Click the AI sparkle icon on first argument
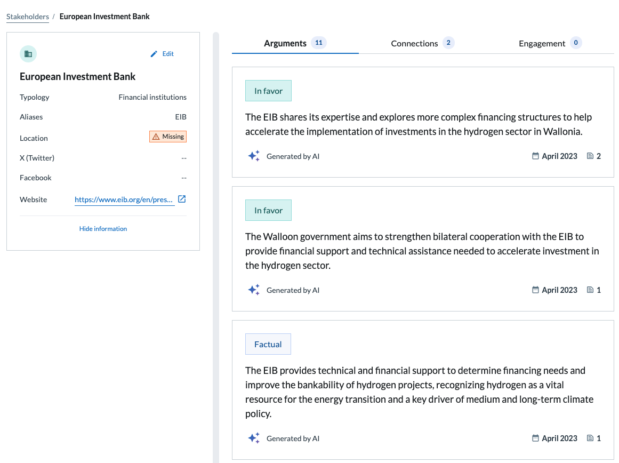 tap(254, 156)
